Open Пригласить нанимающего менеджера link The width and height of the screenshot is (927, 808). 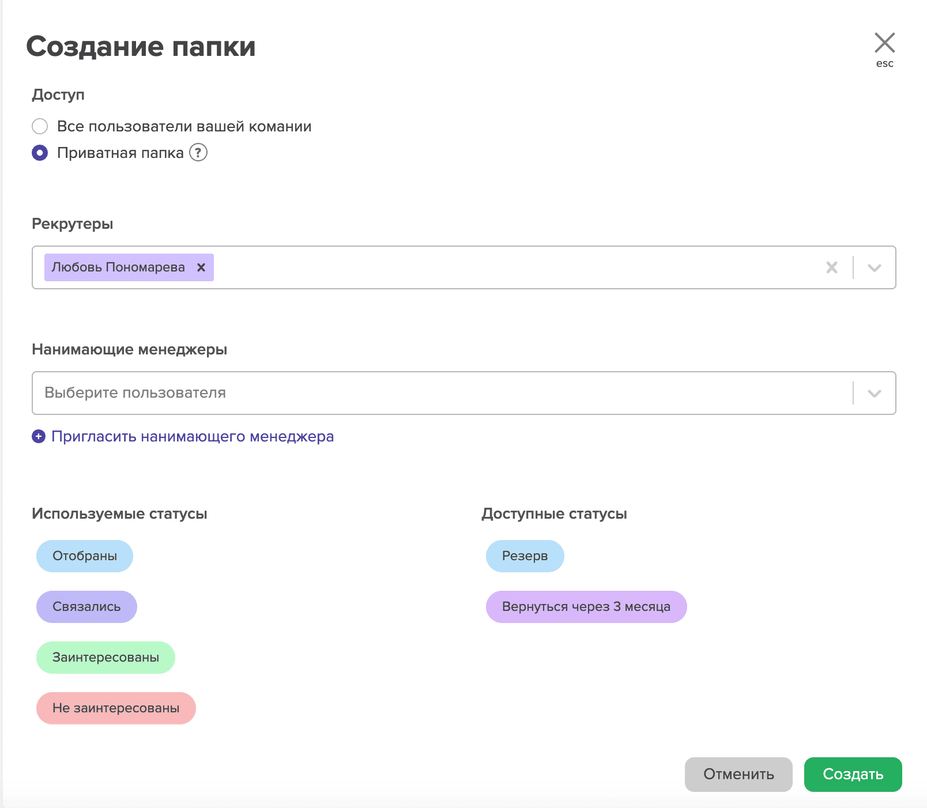[193, 437]
